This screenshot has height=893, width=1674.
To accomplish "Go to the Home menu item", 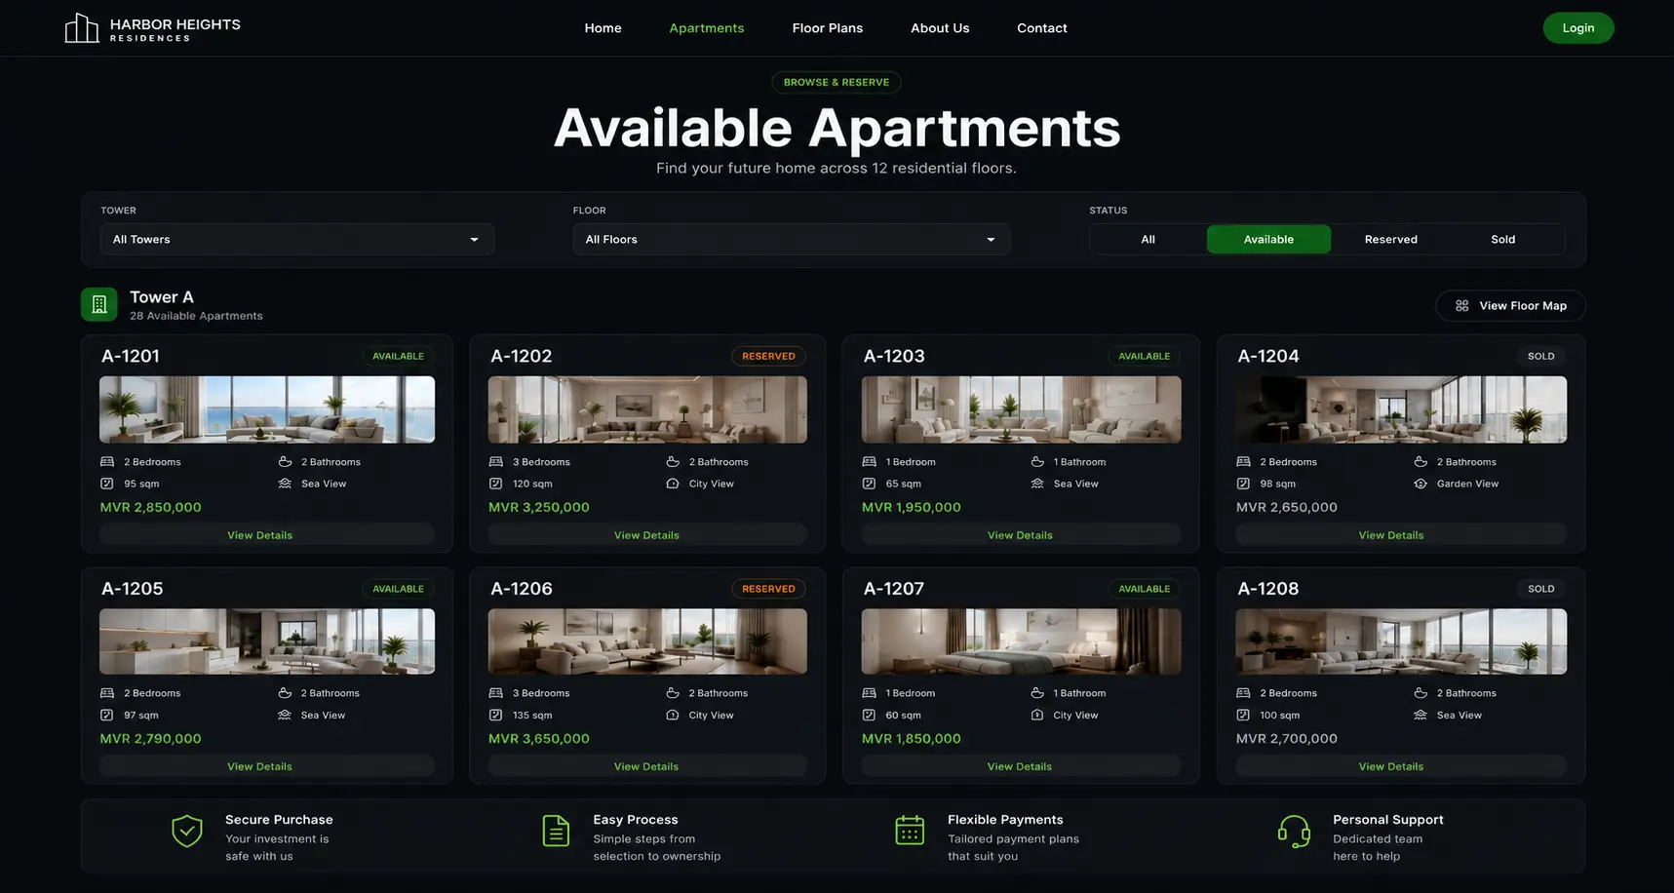I will click(603, 28).
